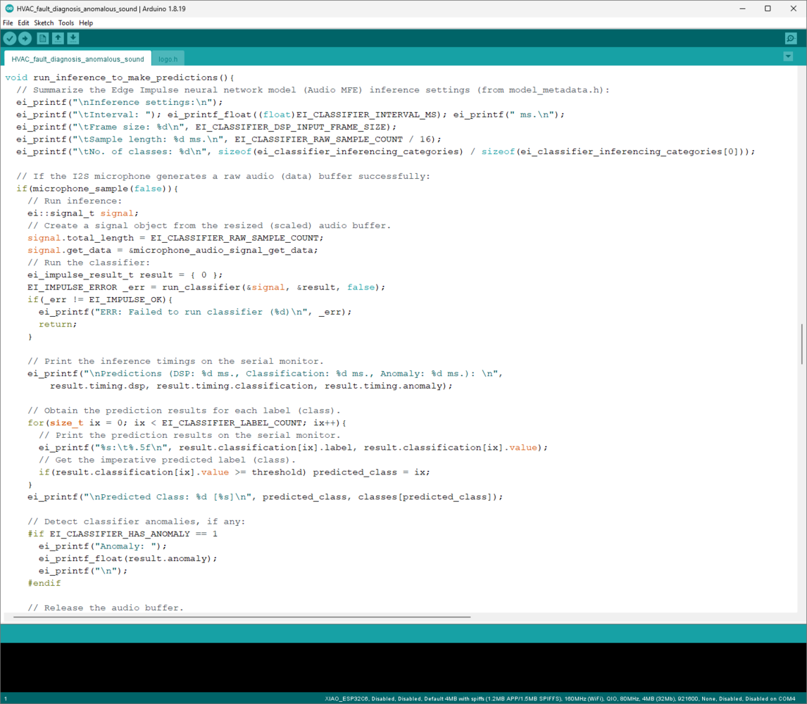Expand the tab options dropdown arrow
This screenshot has height=704, width=807.
coord(788,56)
